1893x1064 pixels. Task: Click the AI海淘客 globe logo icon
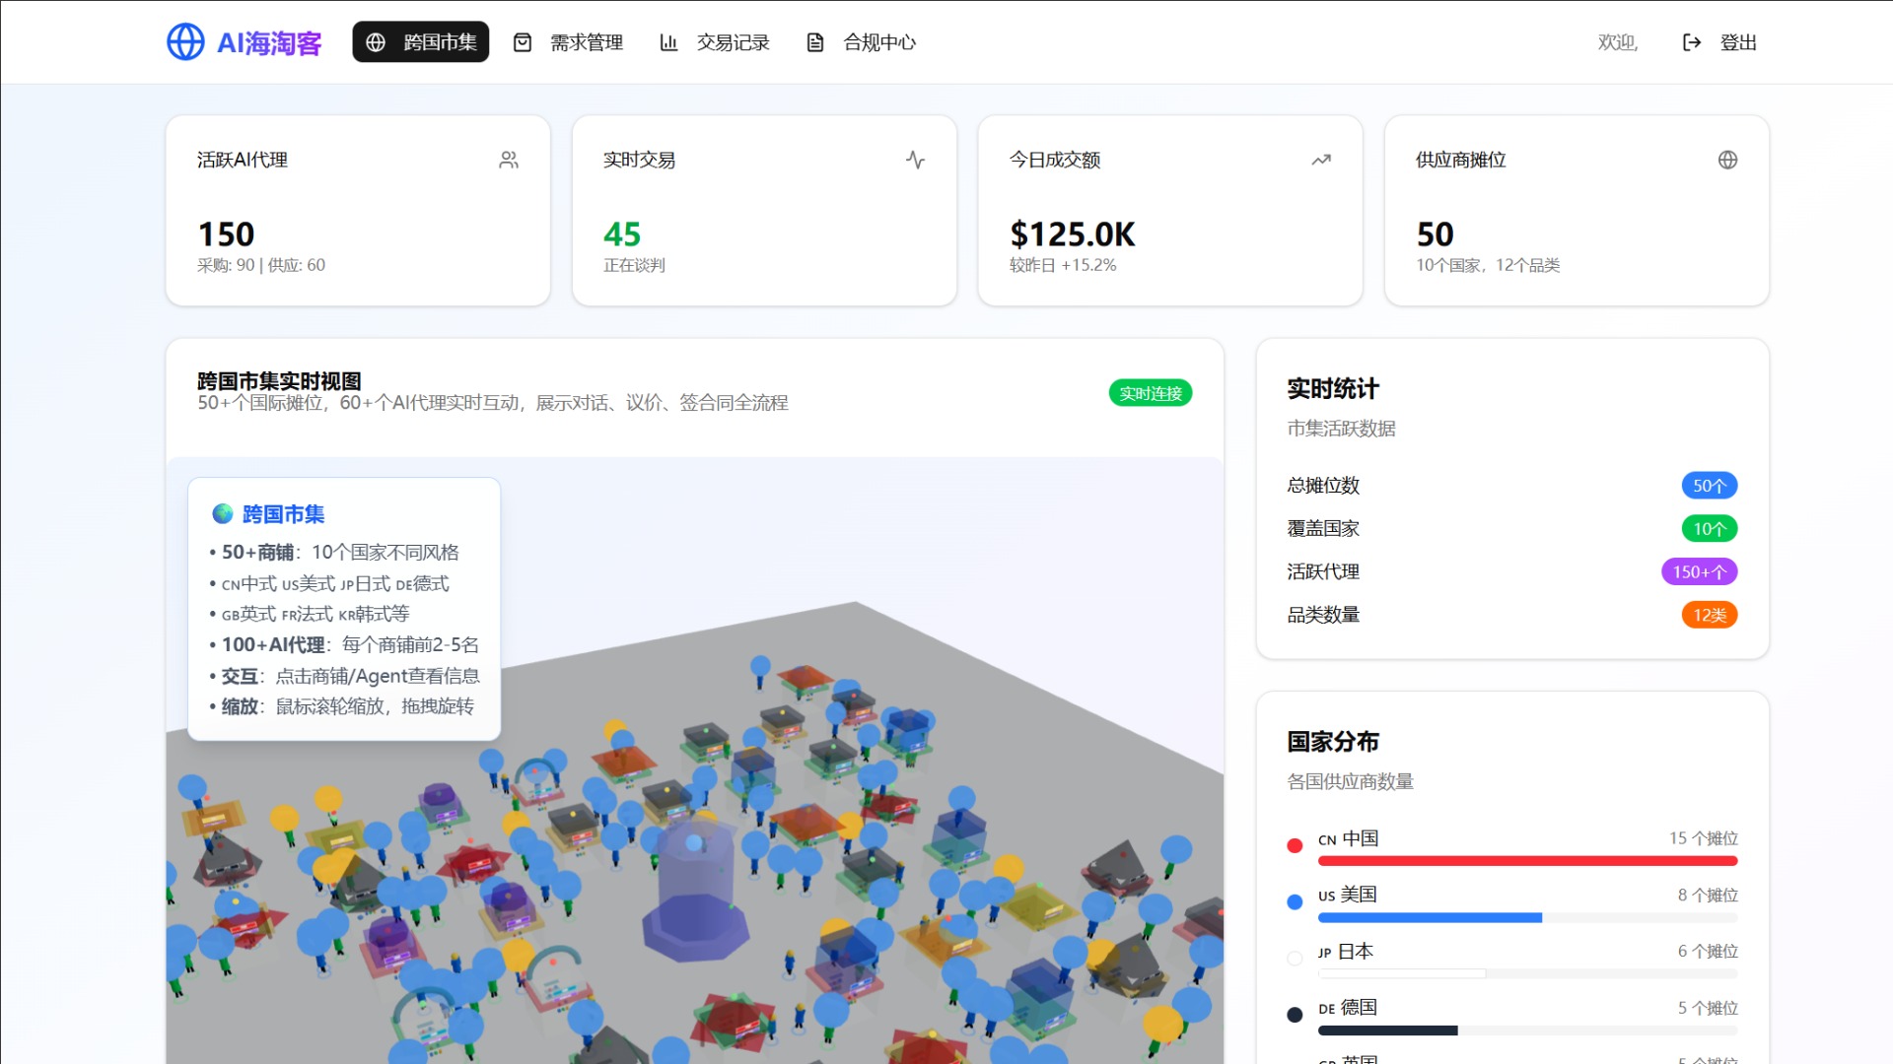(x=185, y=41)
